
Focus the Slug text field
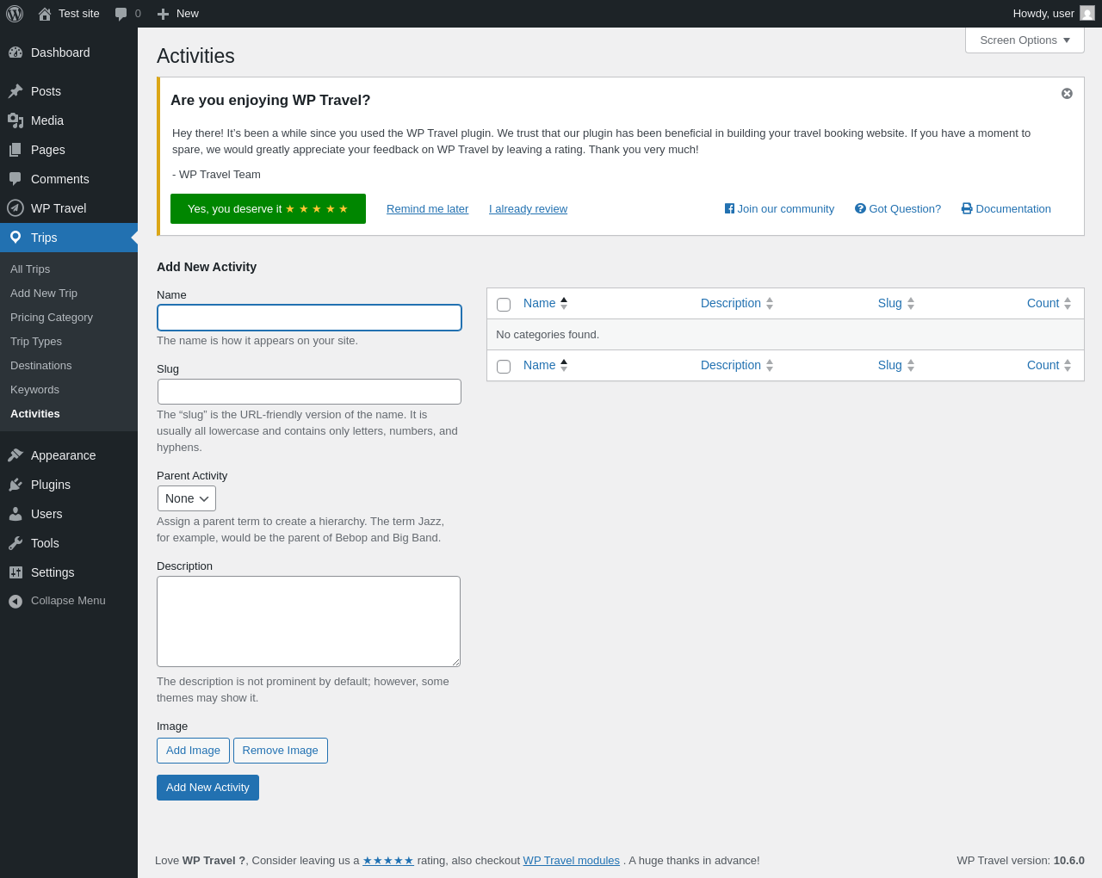pyautogui.click(x=309, y=392)
